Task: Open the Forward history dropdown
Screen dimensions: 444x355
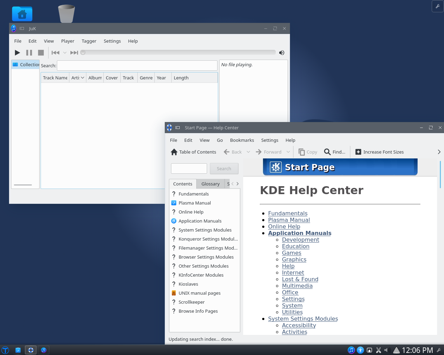Action: point(288,152)
